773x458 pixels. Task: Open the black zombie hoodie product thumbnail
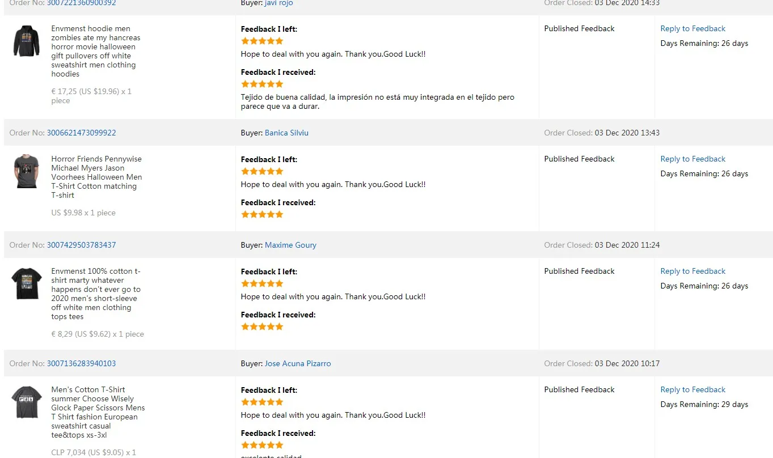tap(27, 41)
